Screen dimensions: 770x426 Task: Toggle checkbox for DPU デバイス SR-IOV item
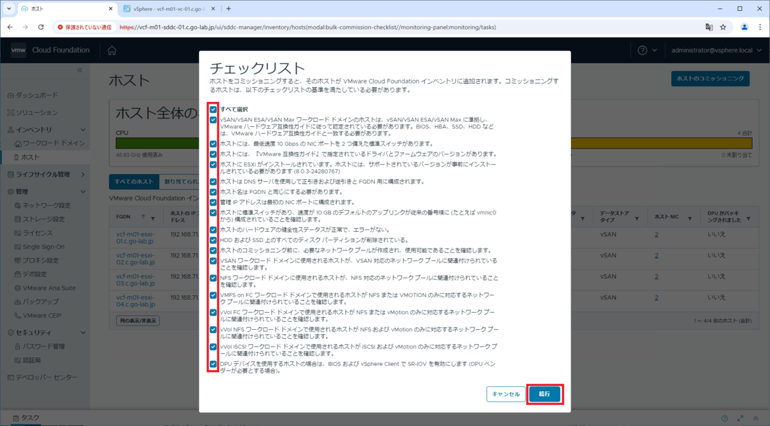(x=213, y=364)
